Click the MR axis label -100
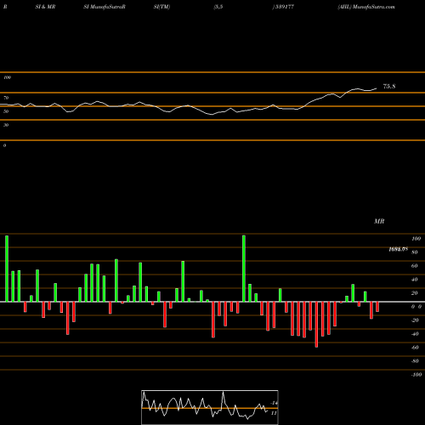Viewport: 425px width, 425px height. 416,375
